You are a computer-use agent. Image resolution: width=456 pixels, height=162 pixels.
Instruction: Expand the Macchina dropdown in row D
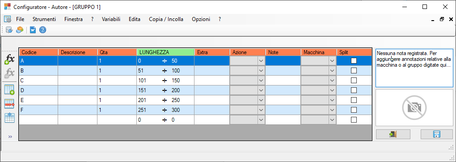click(332, 90)
